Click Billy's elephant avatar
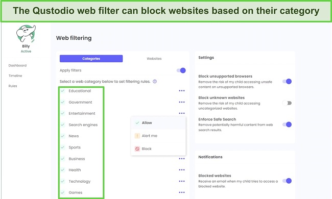 coord(26,34)
